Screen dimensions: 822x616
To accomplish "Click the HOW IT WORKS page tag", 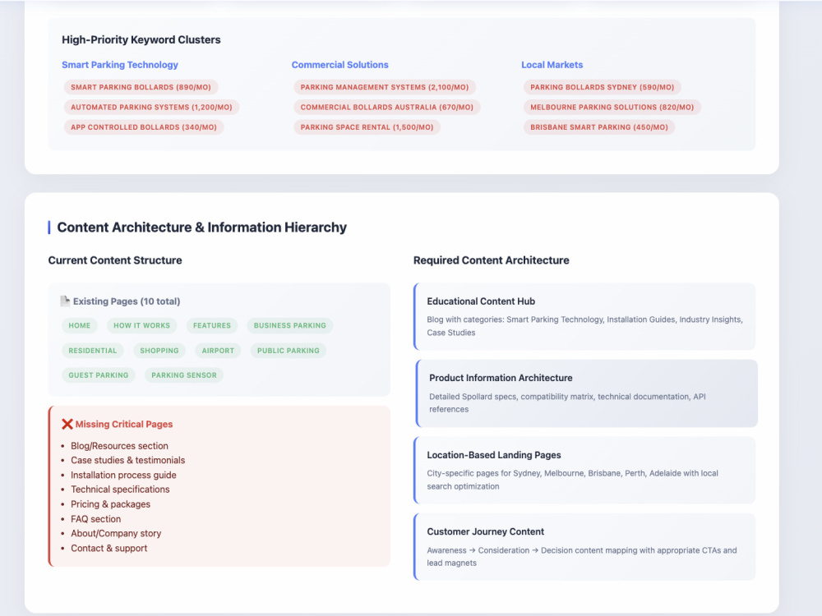I will pos(142,325).
